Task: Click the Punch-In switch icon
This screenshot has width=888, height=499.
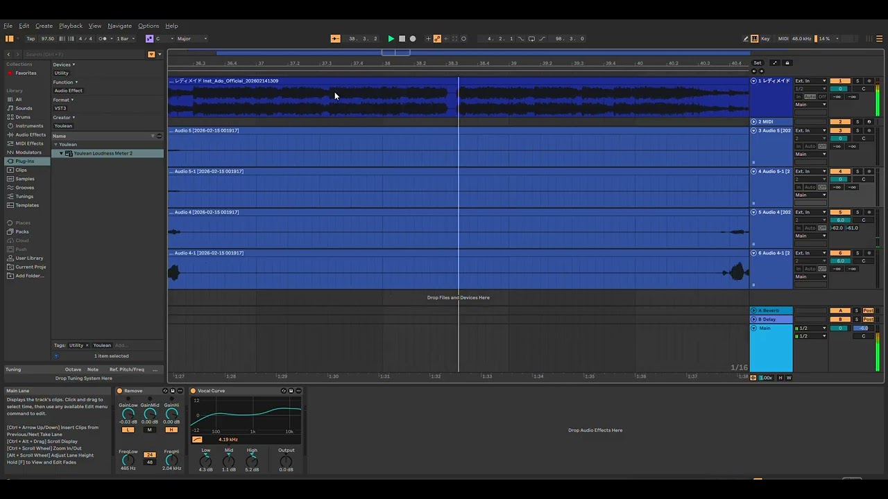Action: pos(521,39)
